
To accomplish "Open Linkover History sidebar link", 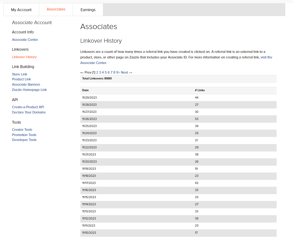I will coord(24,57).
